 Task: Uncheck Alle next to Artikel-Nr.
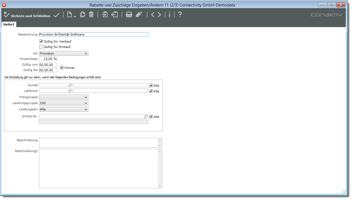click(x=151, y=117)
